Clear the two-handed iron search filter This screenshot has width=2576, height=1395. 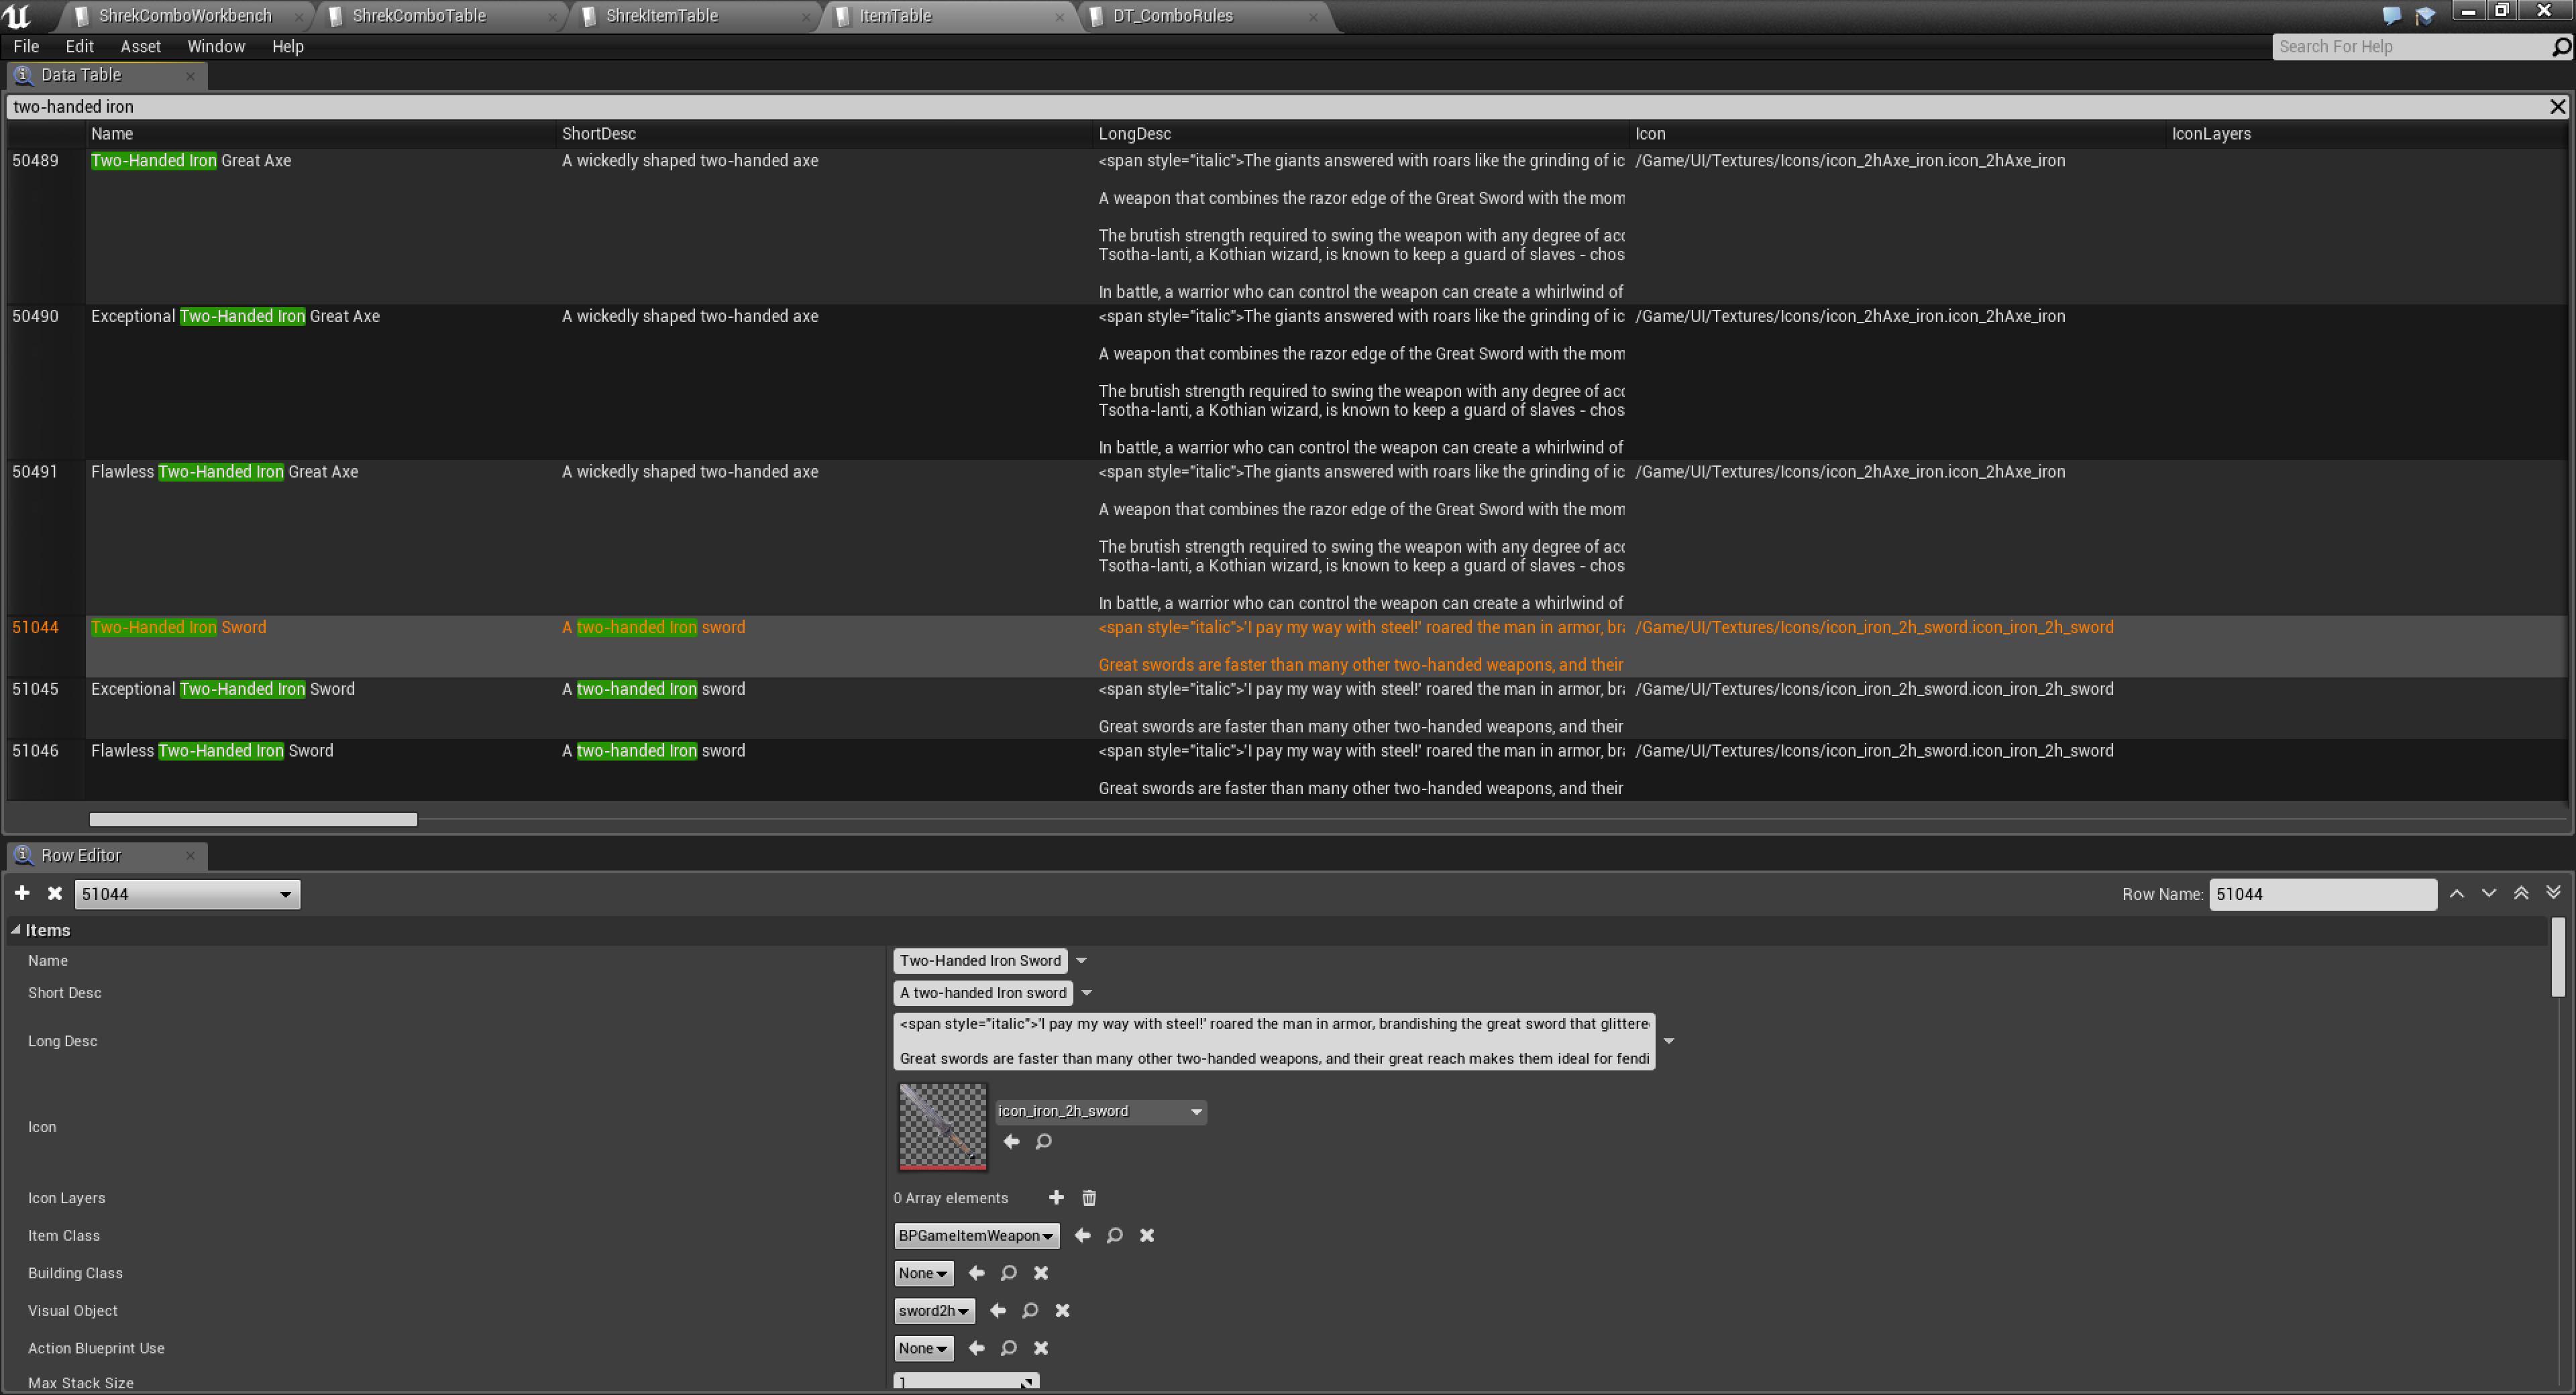point(2557,106)
